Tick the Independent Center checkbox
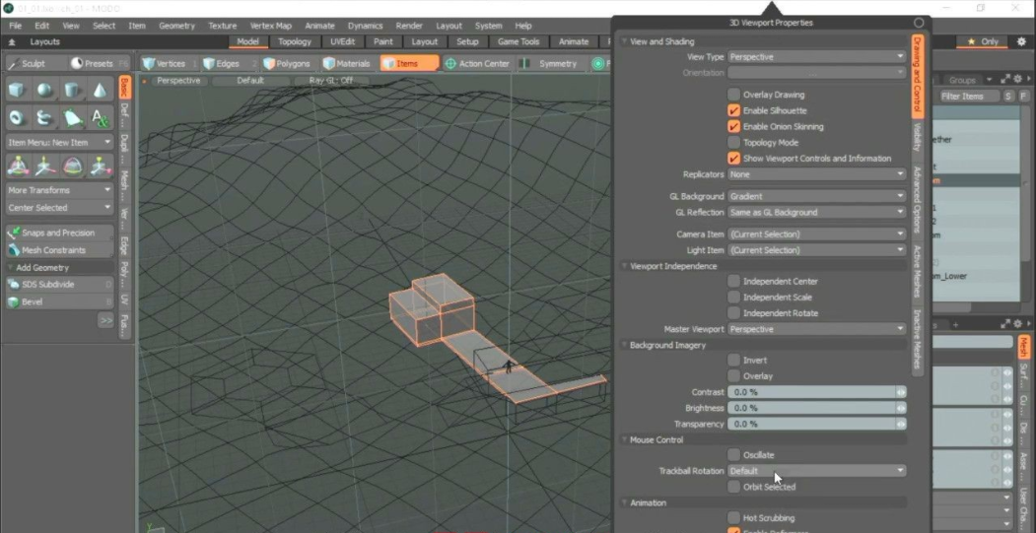Viewport: 1036px width, 533px height. click(734, 282)
